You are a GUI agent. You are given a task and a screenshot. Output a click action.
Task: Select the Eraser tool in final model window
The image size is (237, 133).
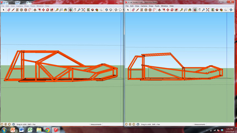point(9,10)
